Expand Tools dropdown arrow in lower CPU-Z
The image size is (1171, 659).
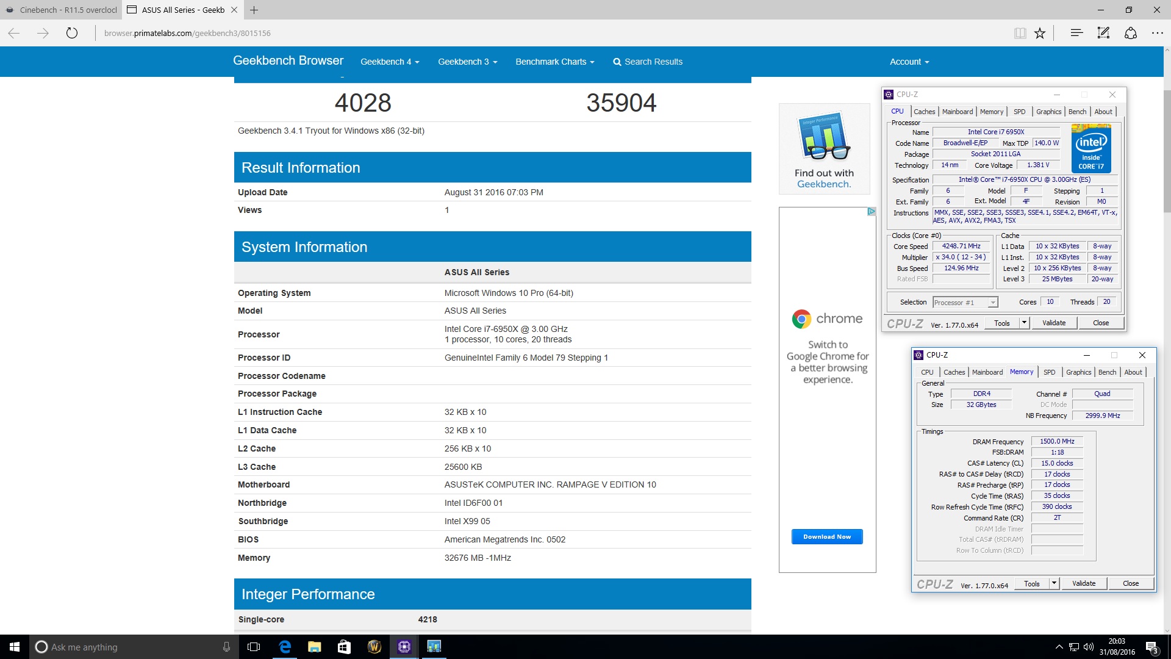(1054, 583)
